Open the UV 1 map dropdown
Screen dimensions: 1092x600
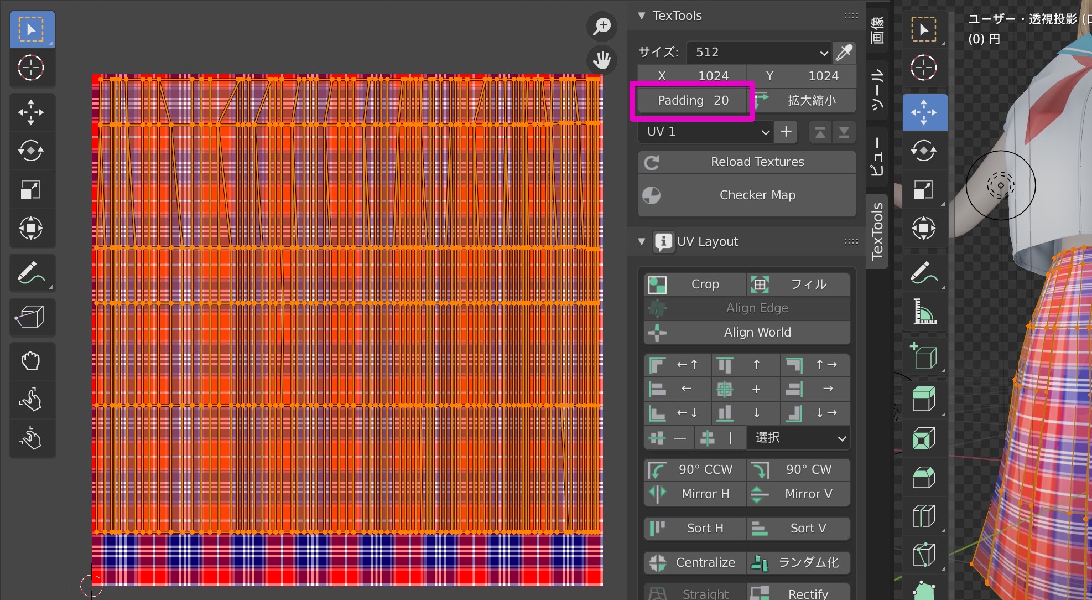click(705, 132)
